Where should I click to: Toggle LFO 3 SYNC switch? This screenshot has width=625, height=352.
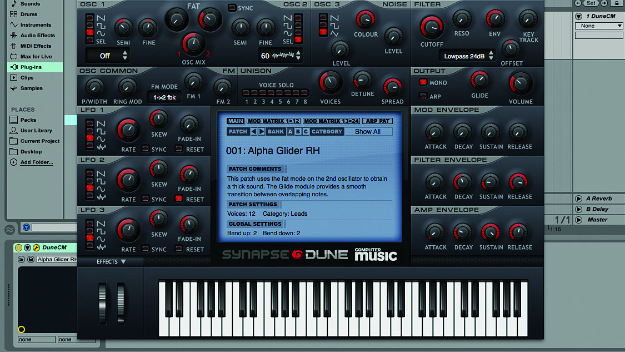coord(146,249)
